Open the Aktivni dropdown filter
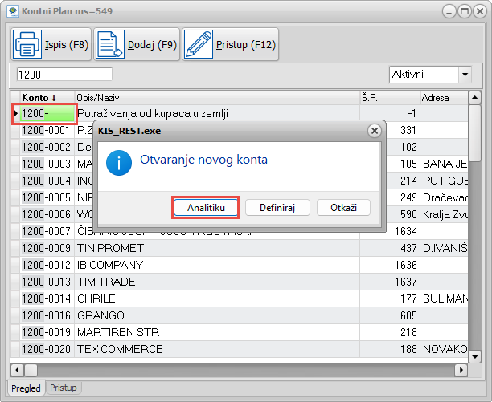The image size is (492, 402). click(464, 75)
